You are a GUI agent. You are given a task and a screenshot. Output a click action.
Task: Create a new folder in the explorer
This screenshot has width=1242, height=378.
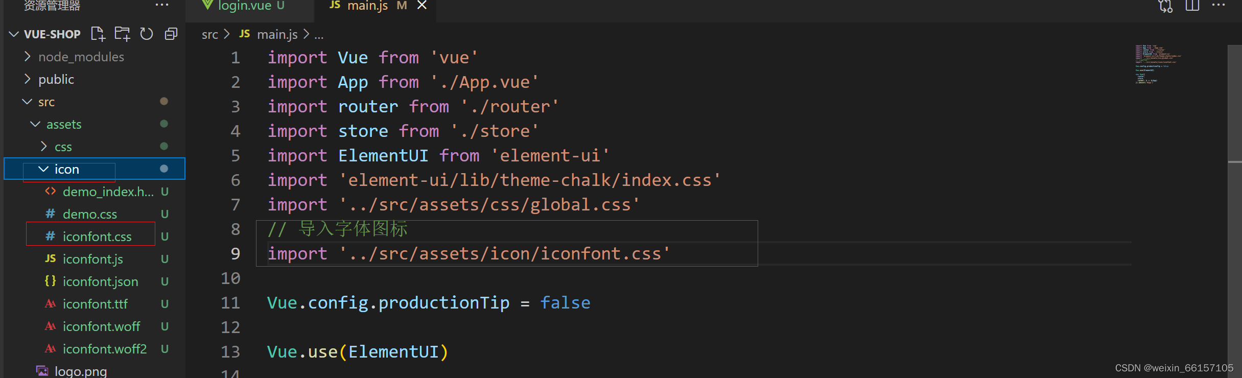(x=122, y=34)
